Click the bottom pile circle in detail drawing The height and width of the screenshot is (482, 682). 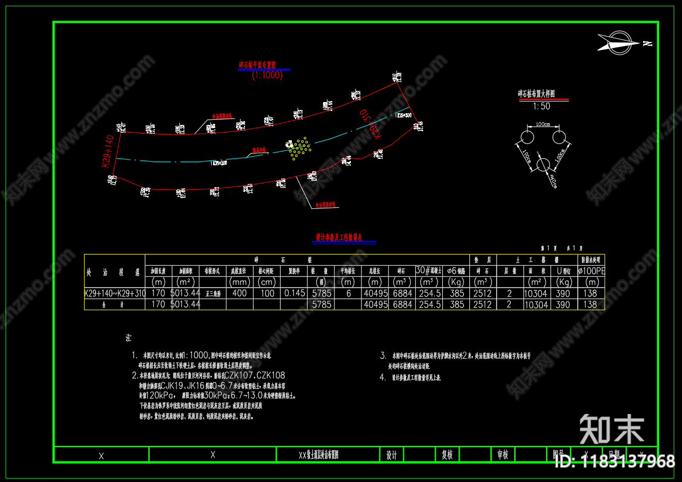coord(543,164)
